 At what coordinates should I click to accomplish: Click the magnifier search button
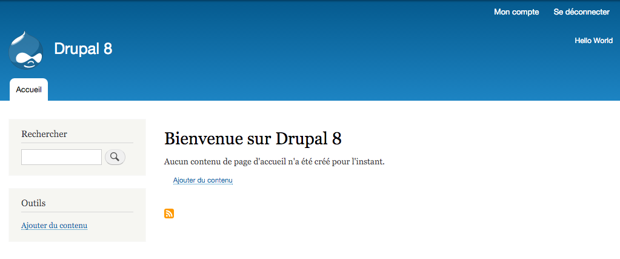pyautogui.click(x=115, y=157)
